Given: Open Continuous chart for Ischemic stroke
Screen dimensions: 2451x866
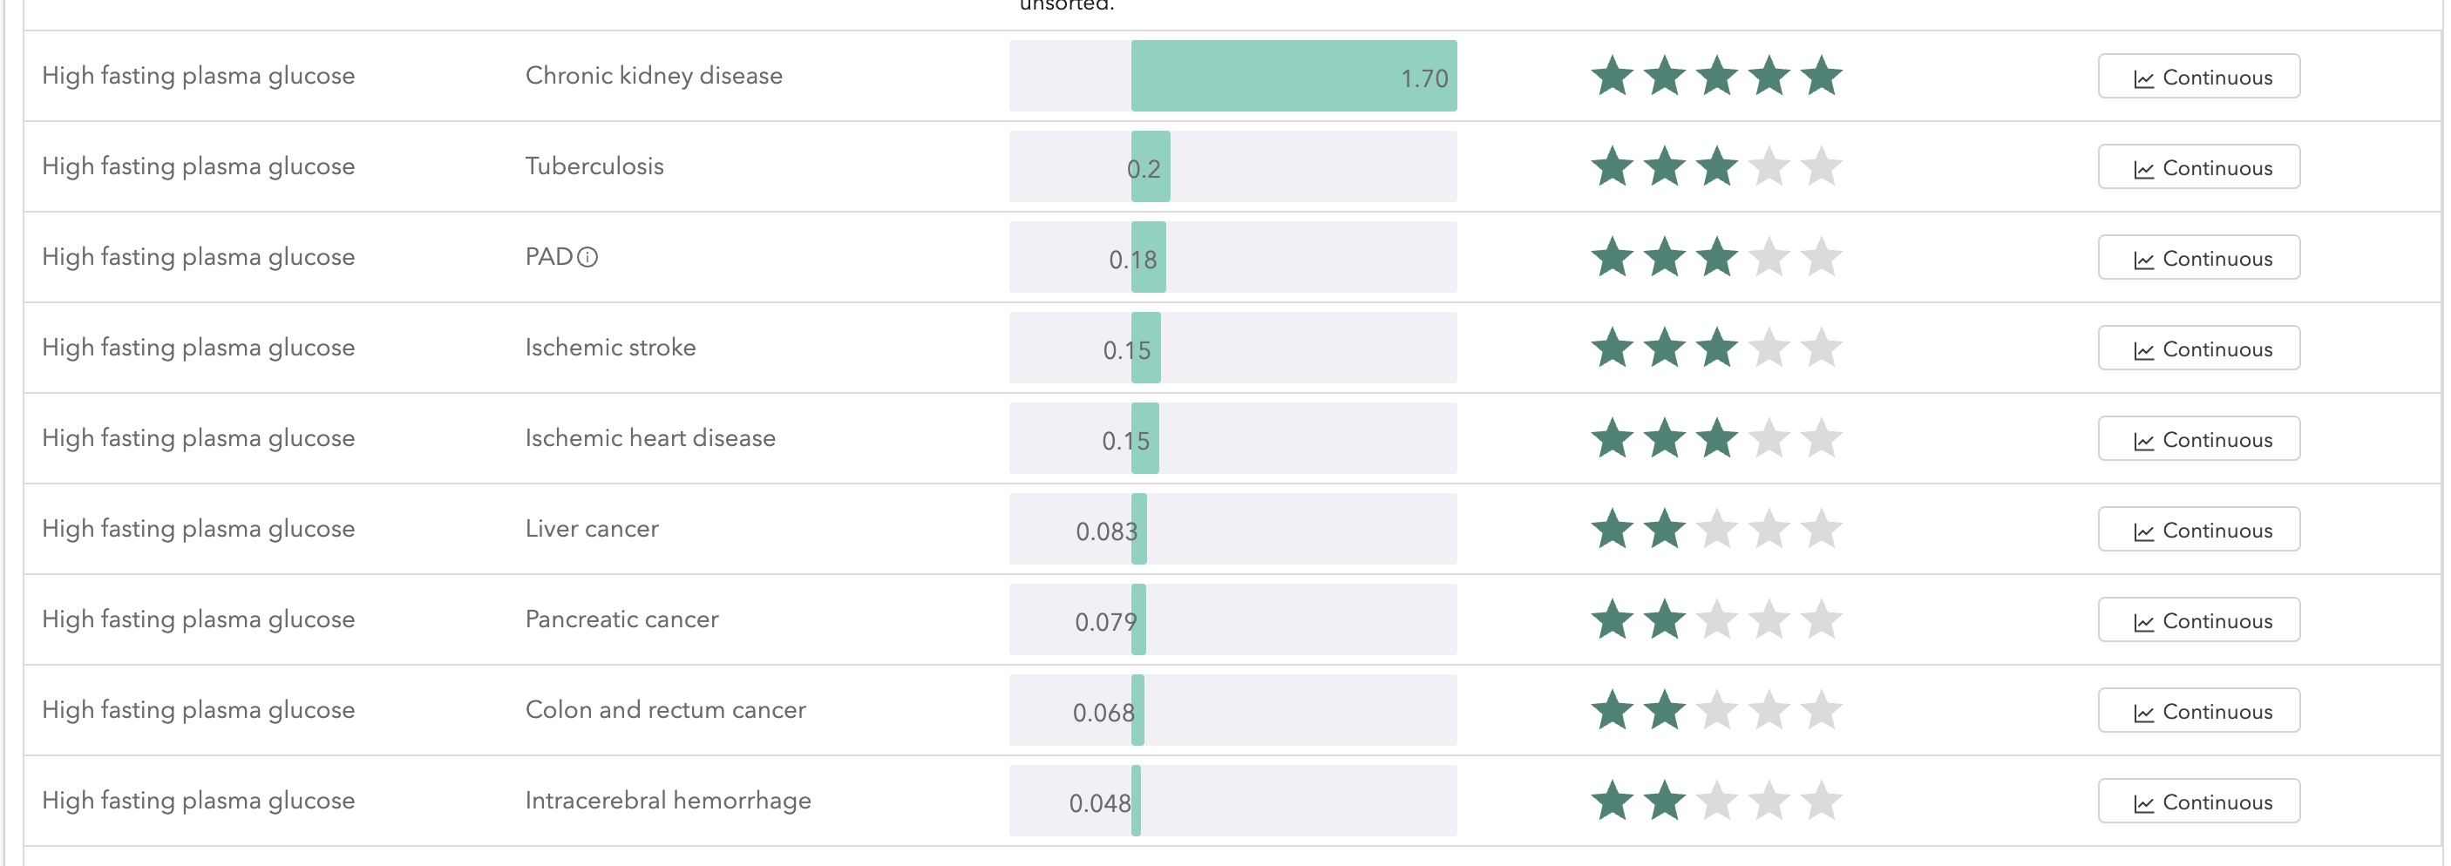Looking at the screenshot, I should [2198, 348].
